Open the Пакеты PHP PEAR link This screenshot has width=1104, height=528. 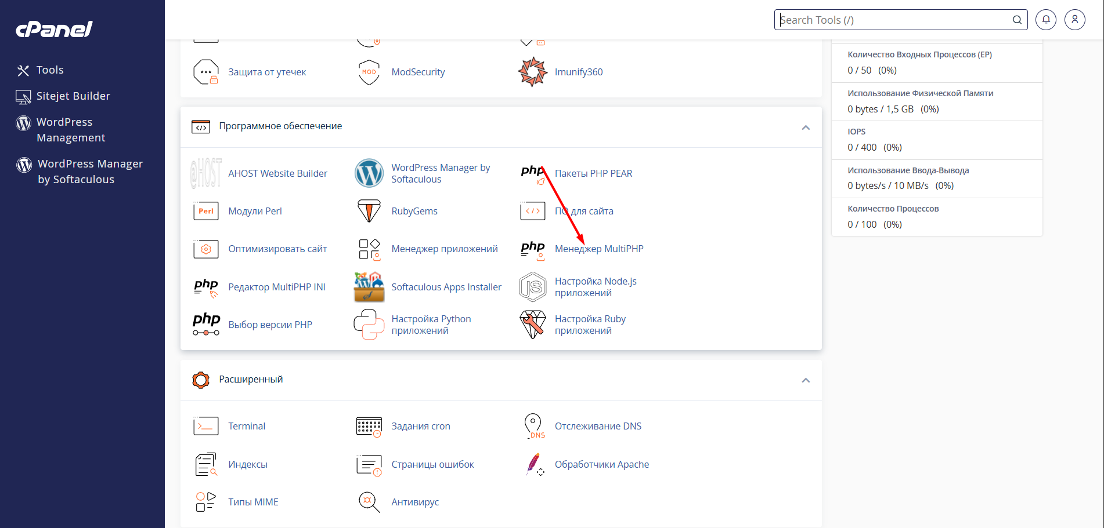(593, 173)
